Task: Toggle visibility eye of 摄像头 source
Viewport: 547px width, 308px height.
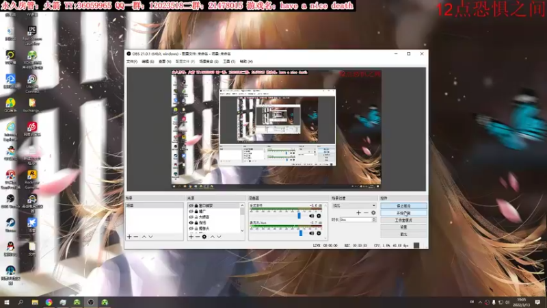Action: [191, 229]
